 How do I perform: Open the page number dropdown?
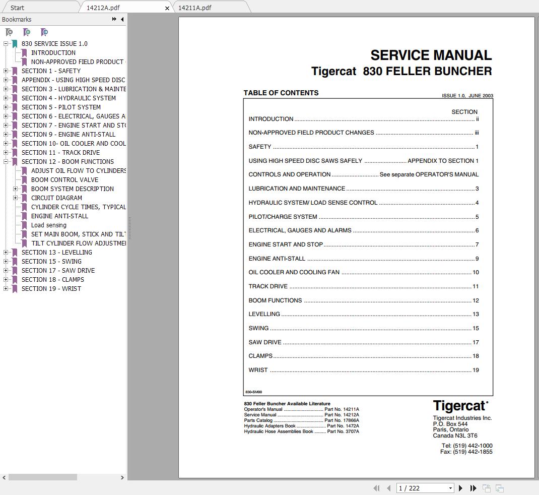(450, 488)
